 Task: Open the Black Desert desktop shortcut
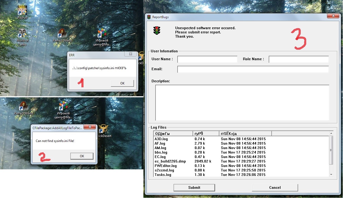click(x=103, y=129)
